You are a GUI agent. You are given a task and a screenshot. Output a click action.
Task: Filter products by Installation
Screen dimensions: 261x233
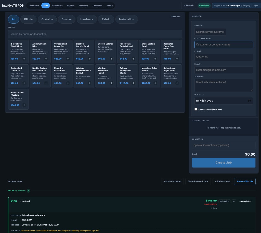pos(126,19)
